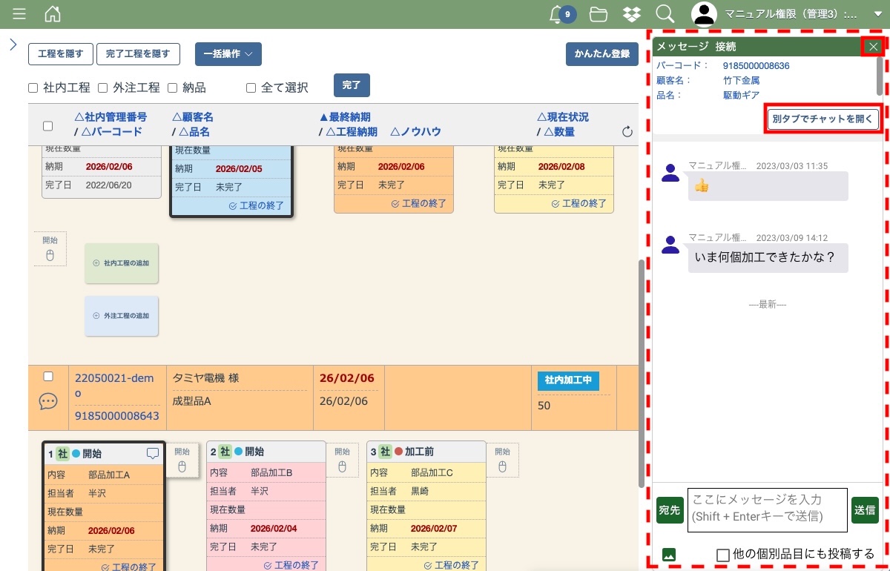
Task: Open the folder icon in header
Action: [598, 14]
